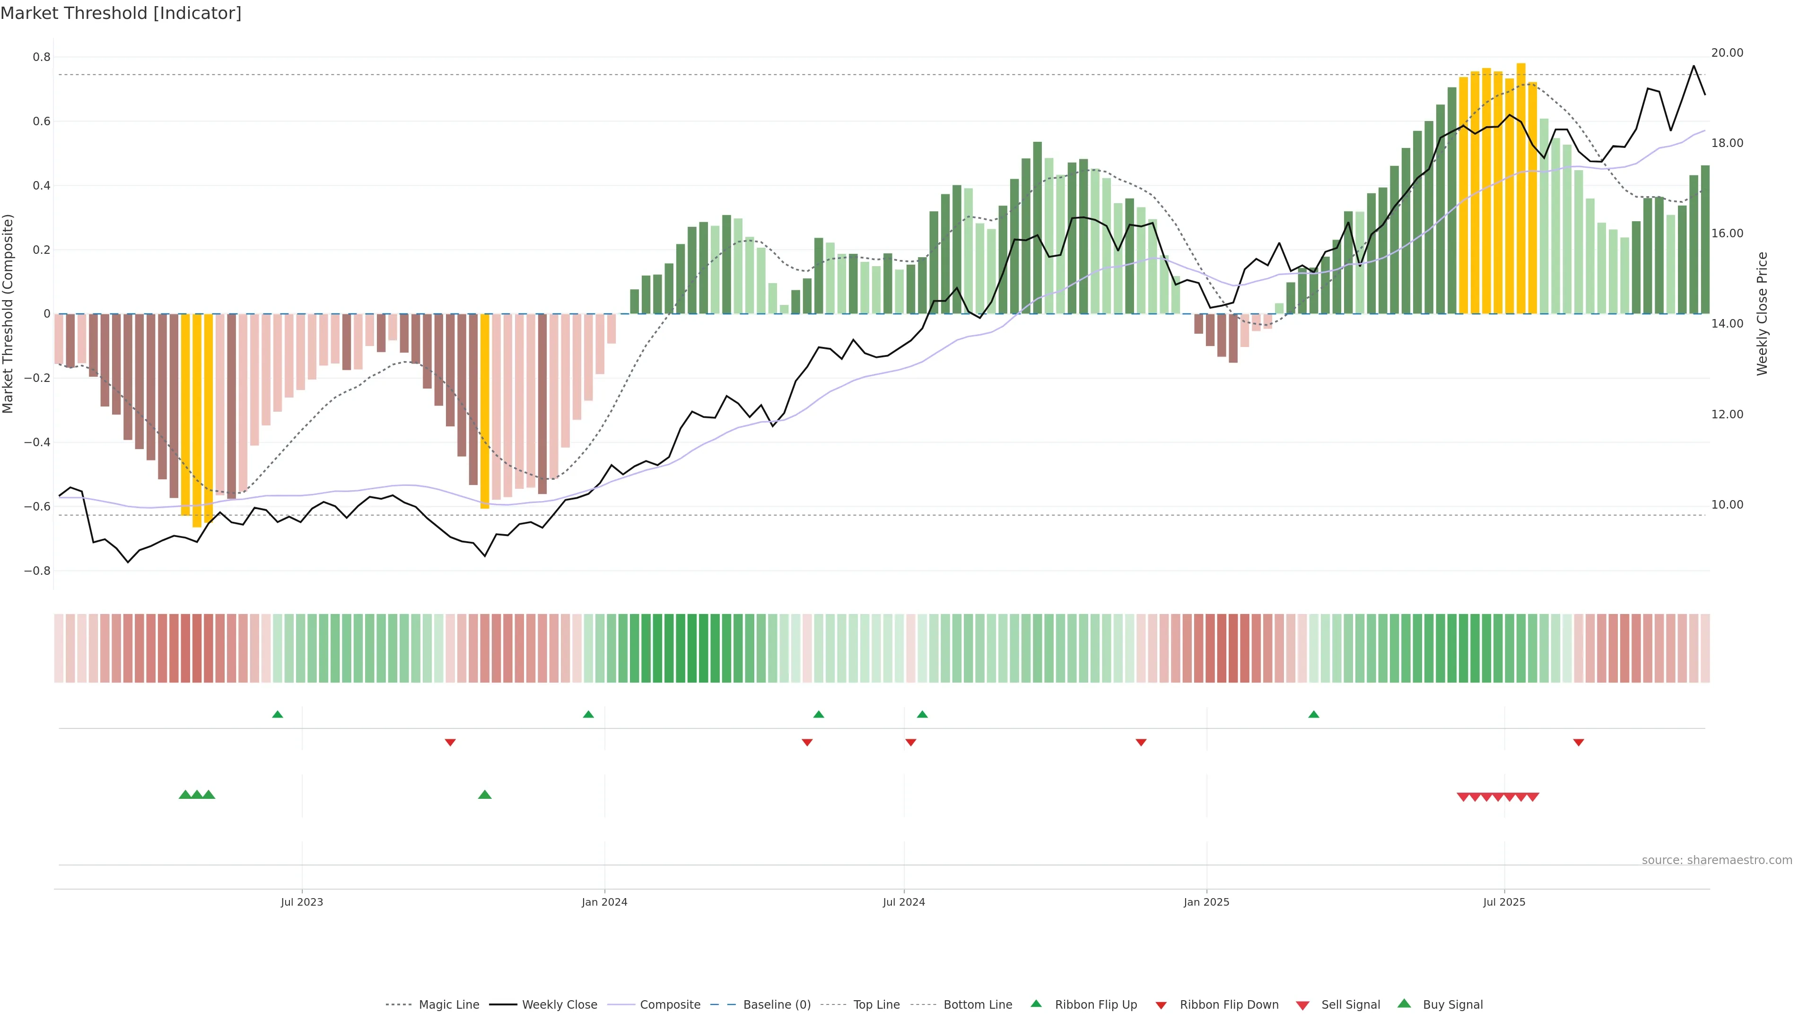Click the Ribbon Flip Up legend triangle
This screenshot has height=1021, width=1816.
[x=1036, y=1004]
